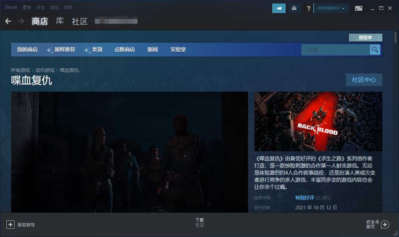
Task: Expand the account name dropdown
Action: click(x=331, y=8)
